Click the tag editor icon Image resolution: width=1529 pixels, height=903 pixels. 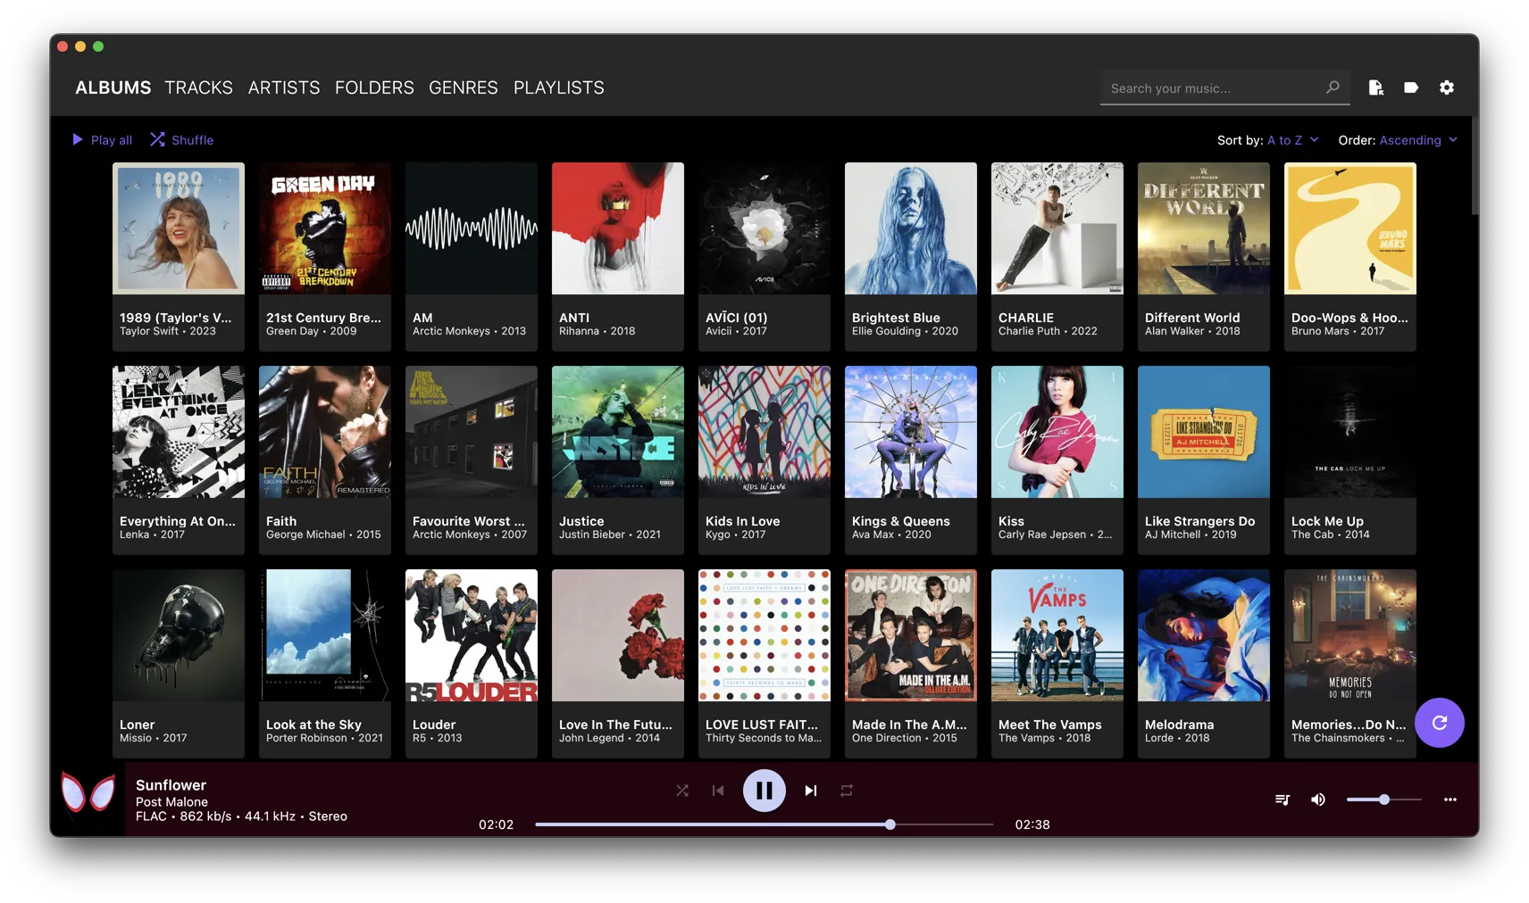pyautogui.click(x=1410, y=87)
